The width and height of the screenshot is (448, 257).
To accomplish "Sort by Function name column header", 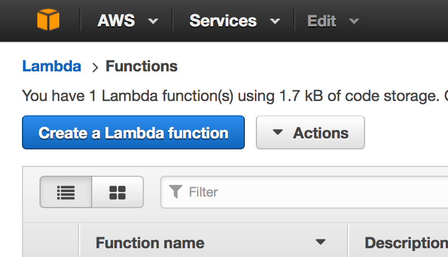I will point(150,243).
